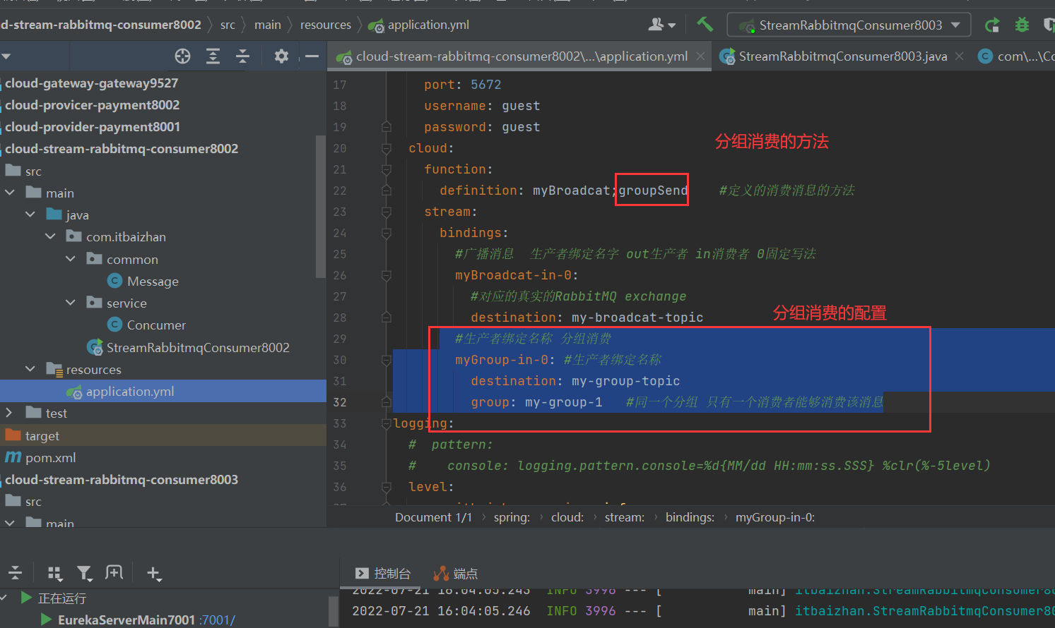Screen dimensions: 1055x628
Task: Click the Expand All icon in project panel
Action: tap(213, 56)
